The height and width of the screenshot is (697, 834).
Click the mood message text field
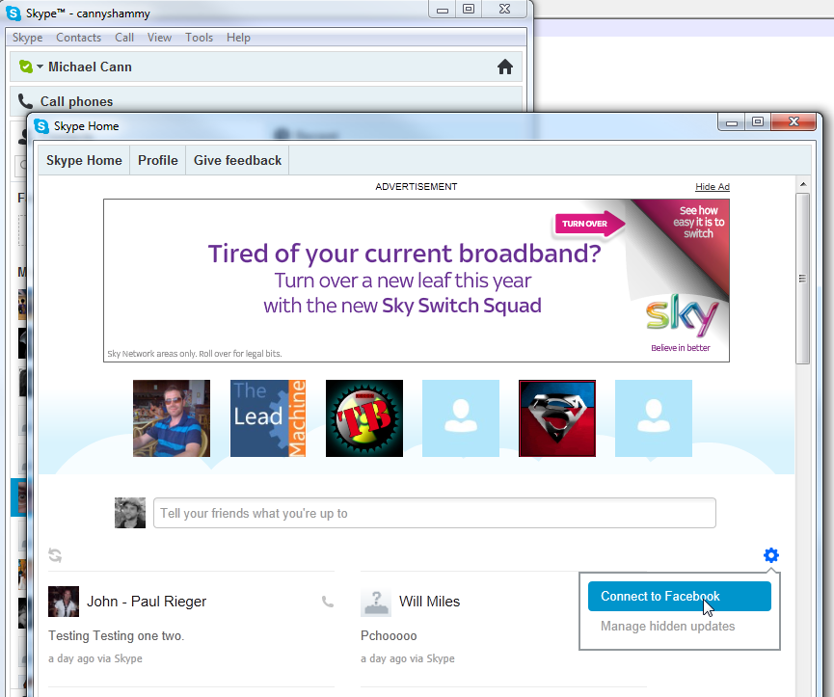click(x=434, y=514)
